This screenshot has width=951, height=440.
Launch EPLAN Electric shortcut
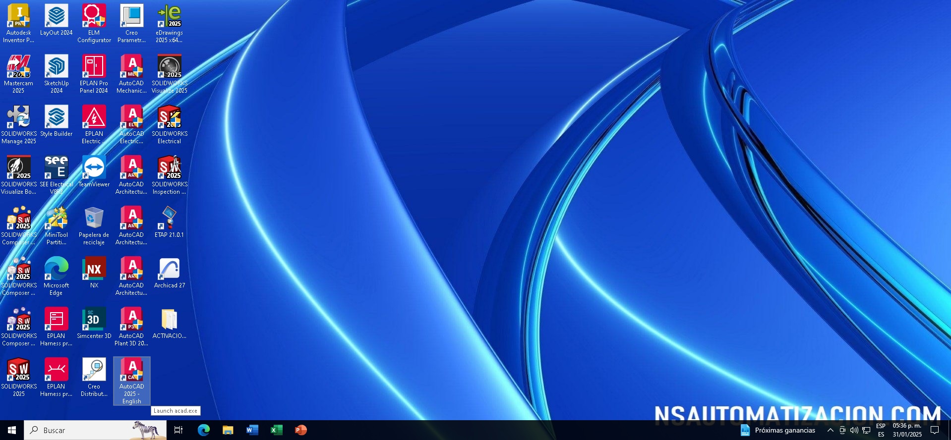(x=94, y=124)
